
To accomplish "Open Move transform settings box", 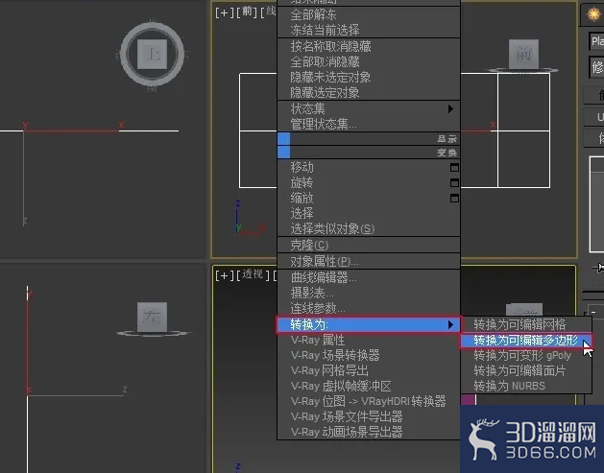I will pyautogui.click(x=454, y=167).
